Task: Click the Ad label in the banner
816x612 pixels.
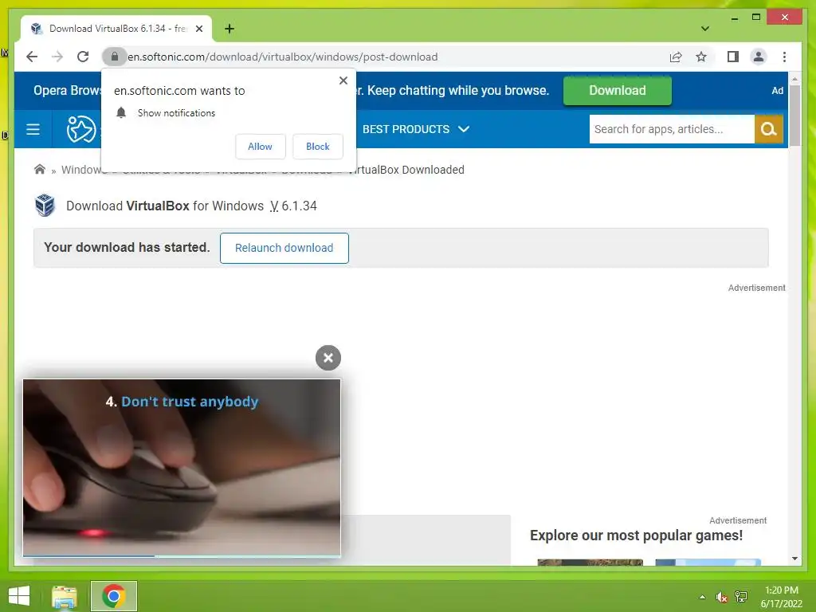Action: coord(778,91)
